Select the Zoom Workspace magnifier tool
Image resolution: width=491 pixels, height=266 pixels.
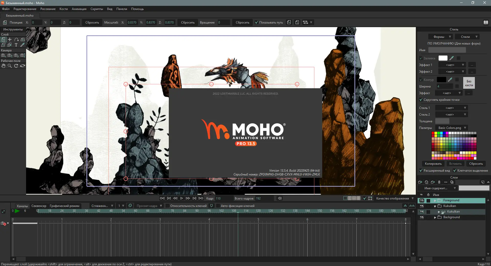(10, 66)
